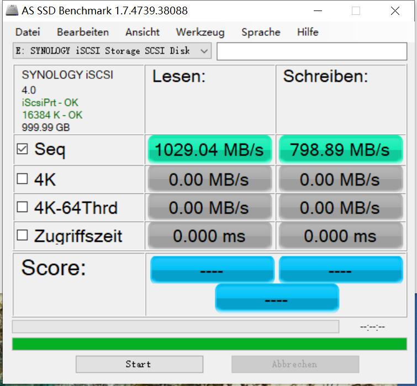The height and width of the screenshot is (386, 417).
Task: Click the write Score blue box
Action: (x=341, y=269)
